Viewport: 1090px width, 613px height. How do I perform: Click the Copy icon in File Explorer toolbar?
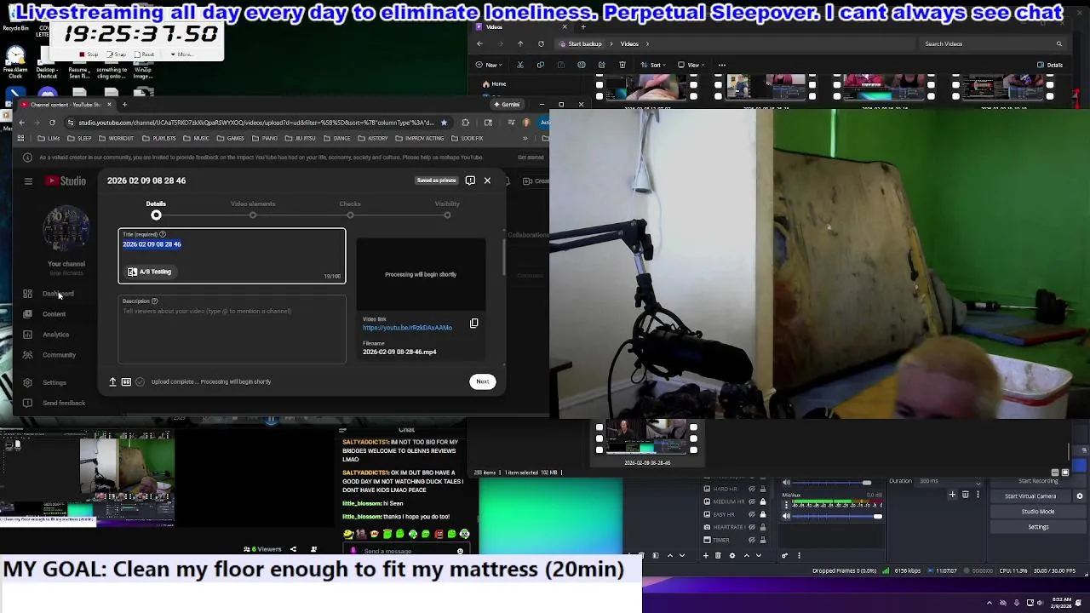[x=541, y=65]
